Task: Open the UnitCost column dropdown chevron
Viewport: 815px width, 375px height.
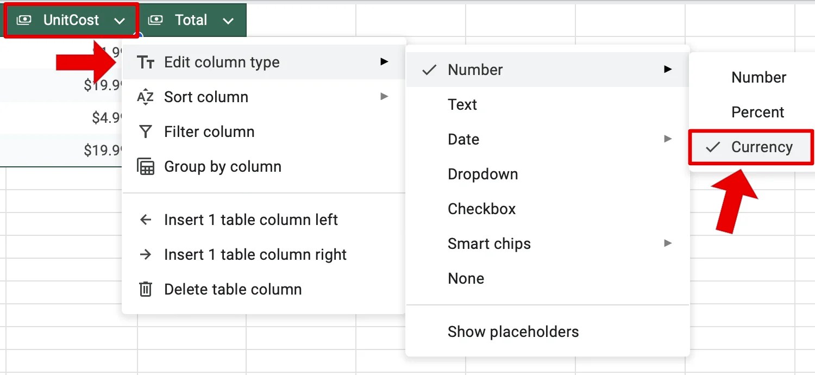Action: pos(120,20)
